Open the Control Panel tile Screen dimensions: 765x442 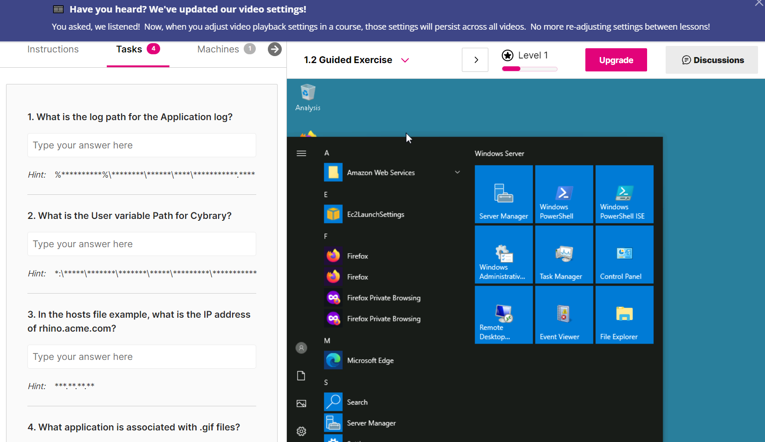coord(624,255)
